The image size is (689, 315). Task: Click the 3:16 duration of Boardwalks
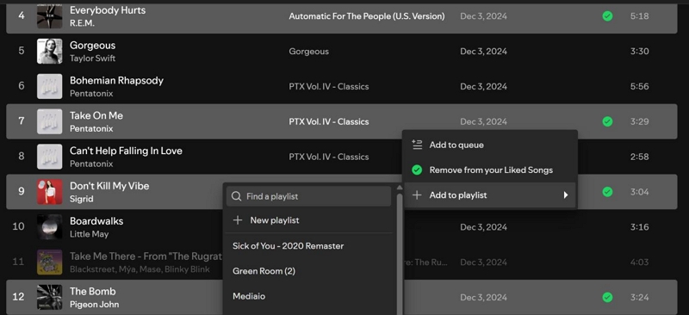click(639, 227)
